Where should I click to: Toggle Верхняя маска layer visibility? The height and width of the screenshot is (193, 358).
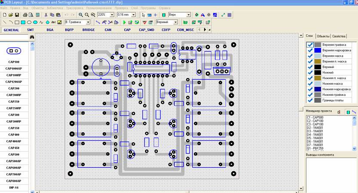(310, 56)
